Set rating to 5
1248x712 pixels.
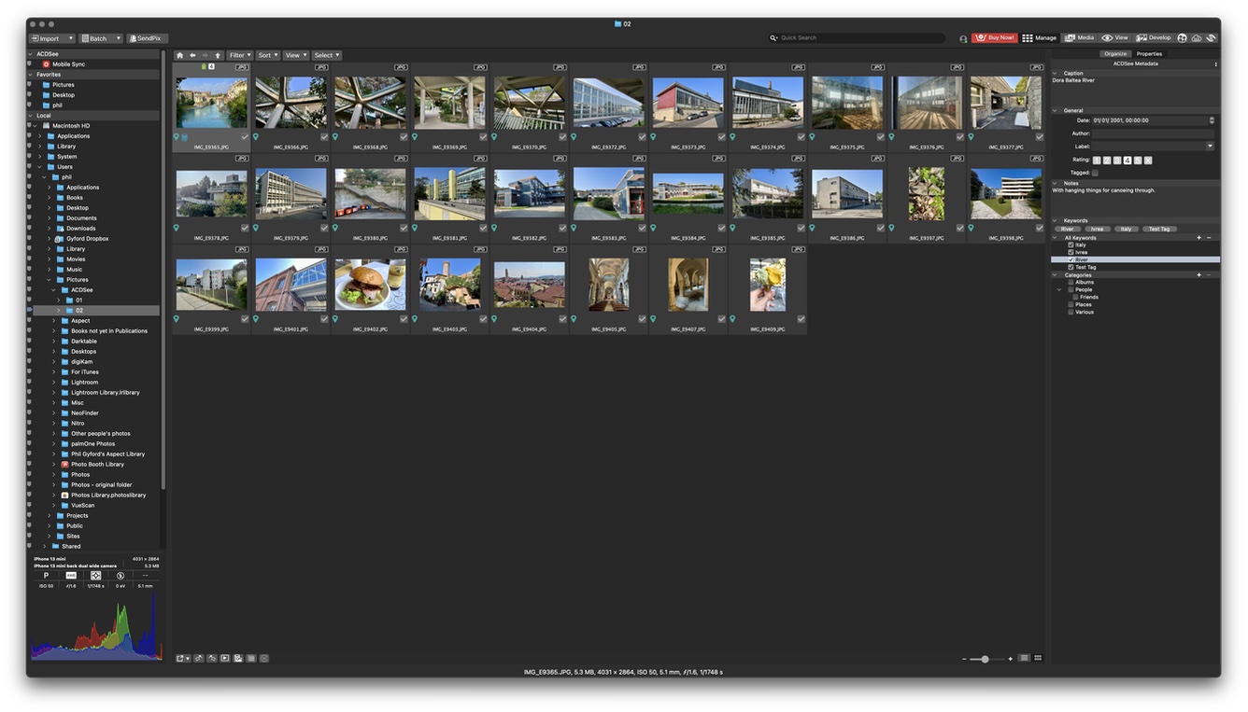pyautogui.click(x=1138, y=161)
